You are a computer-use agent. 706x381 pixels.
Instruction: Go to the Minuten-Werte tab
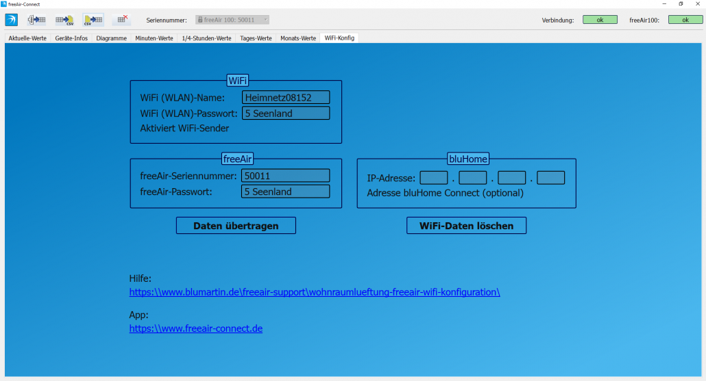coord(154,38)
